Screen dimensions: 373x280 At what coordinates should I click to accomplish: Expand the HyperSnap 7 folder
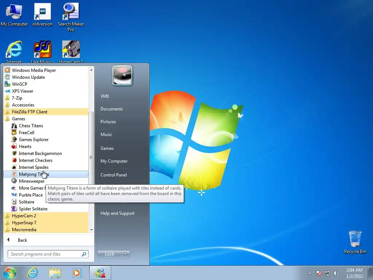(x=46, y=223)
